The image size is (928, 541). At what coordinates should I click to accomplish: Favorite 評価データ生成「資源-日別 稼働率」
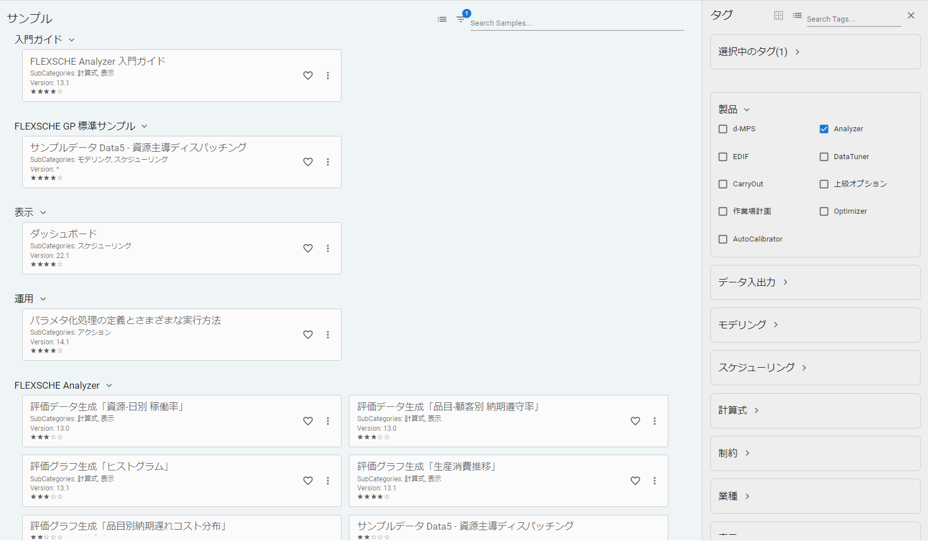coord(308,421)
